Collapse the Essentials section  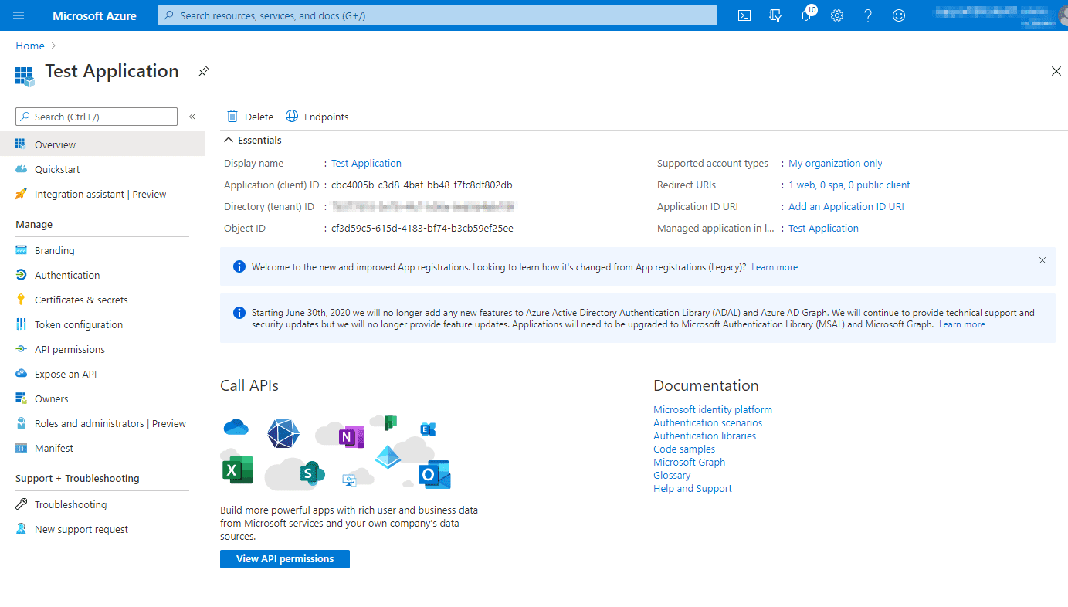point(229,141)
